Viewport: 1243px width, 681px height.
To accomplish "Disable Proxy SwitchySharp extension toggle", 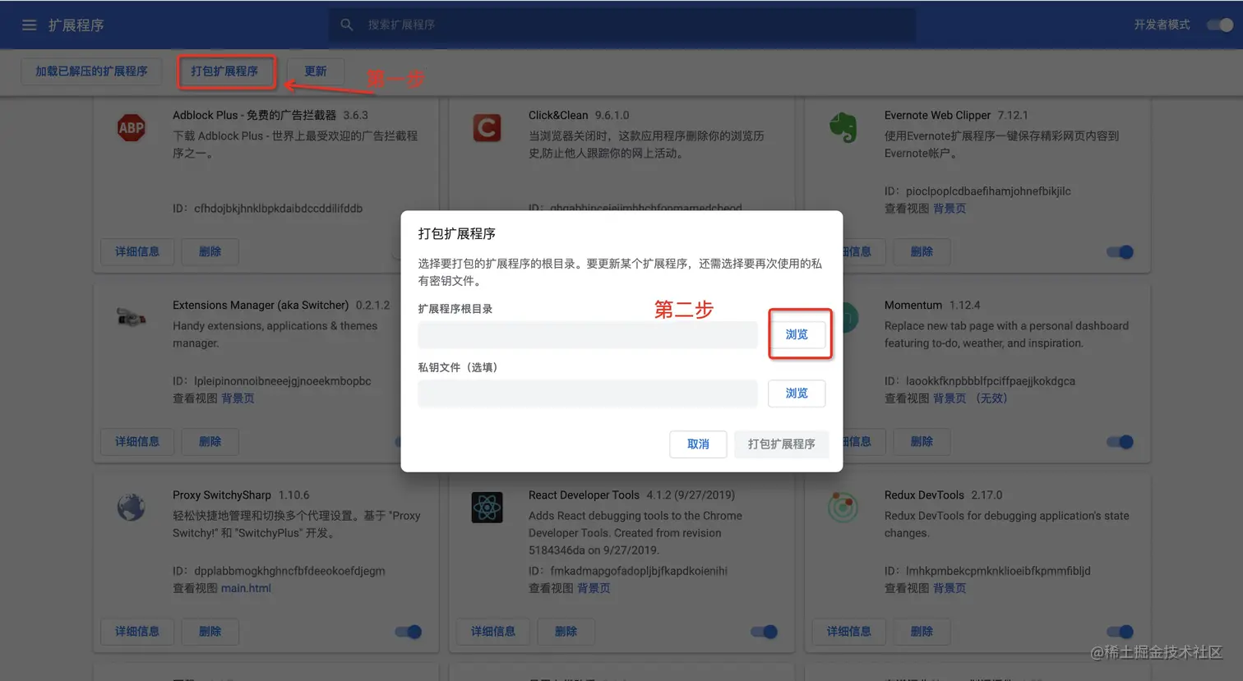I will click(408, 632).
